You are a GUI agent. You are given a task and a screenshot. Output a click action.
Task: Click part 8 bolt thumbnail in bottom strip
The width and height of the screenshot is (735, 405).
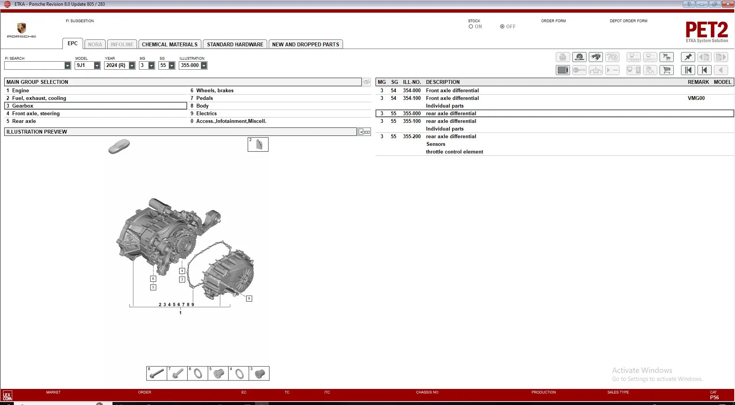(x=157, y=373)
